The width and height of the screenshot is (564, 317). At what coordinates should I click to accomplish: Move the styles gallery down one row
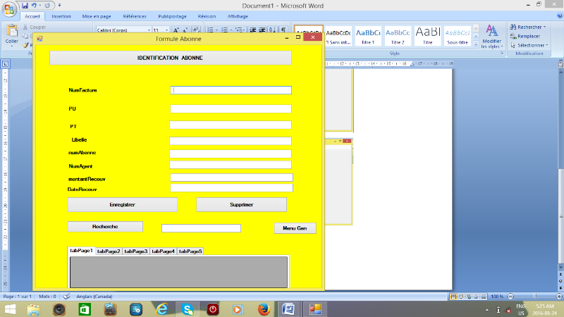[x=476, y=37]
